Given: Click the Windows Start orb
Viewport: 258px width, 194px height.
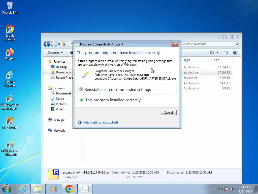Looking at the screenshot, I should [x=7, y=189].
